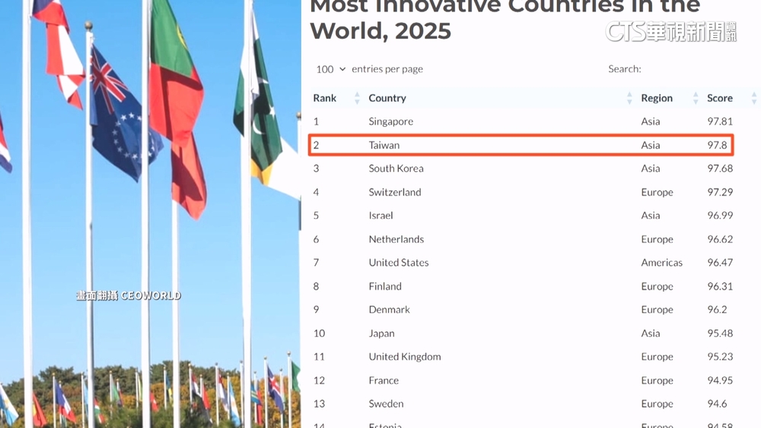Screen dimensions: 761x428
Task: Click the sort arrows beside Country header
Action: (629, 98)
